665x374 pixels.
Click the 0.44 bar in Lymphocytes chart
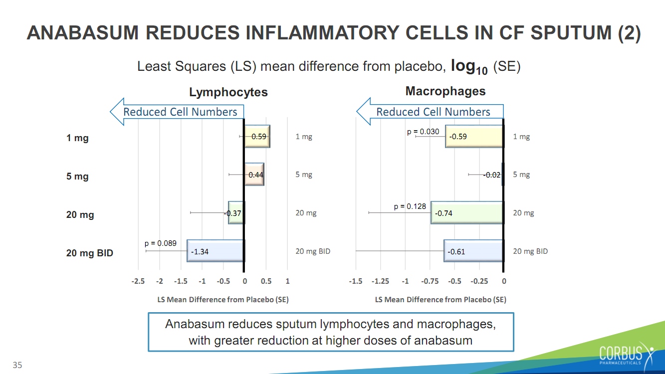click(x=254, y=175)
